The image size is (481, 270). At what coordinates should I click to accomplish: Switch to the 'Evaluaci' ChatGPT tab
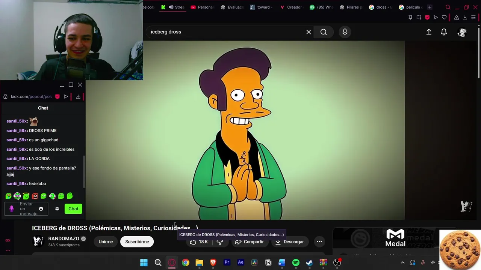point(232,7)
